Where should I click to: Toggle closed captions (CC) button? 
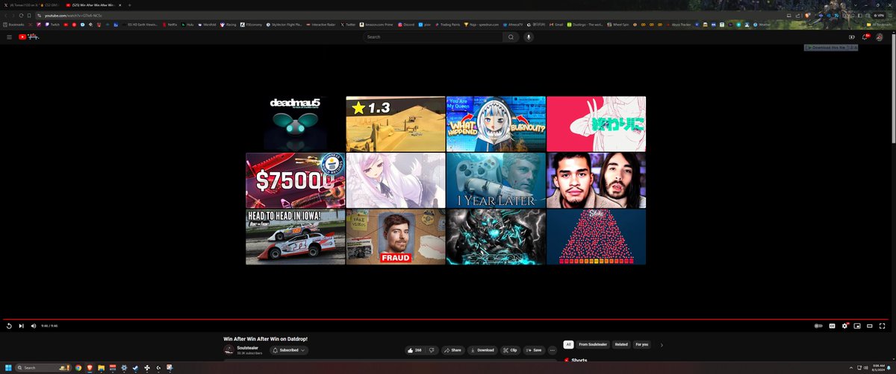832,326
